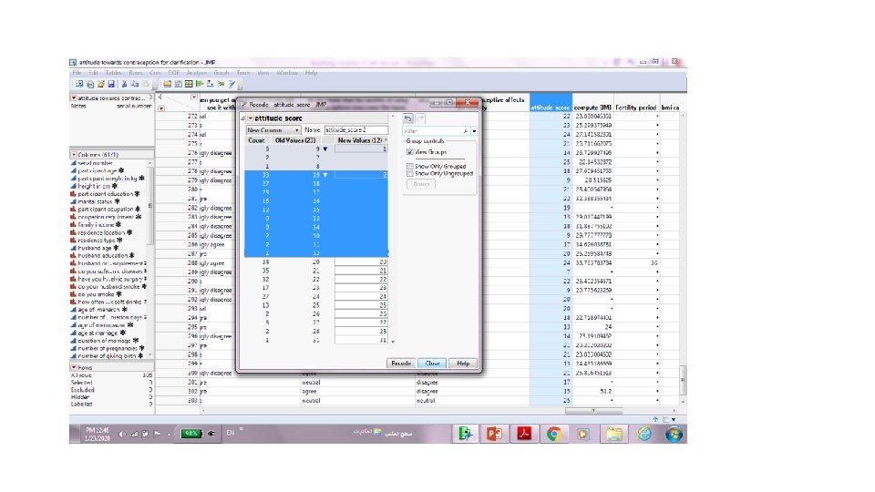The width and height of the screenshot is (875, 492).
Task: Click the Save disk icon in toolbar
Action: (111, 84)
